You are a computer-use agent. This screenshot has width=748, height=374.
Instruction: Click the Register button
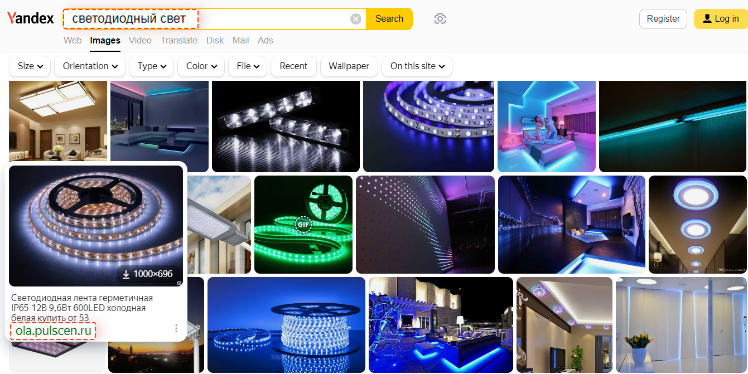pos(663,19)
